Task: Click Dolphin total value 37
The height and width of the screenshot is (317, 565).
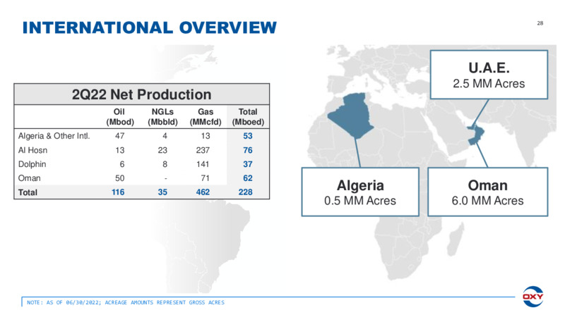Action: click(x=248, y=164)
